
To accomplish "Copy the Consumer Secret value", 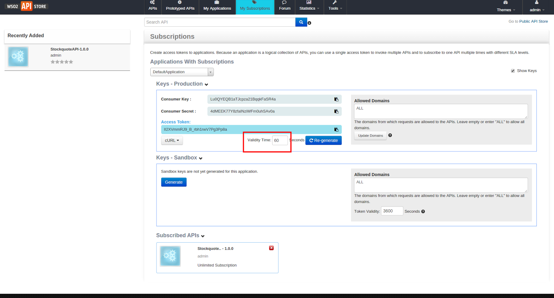I will [336, 112].
